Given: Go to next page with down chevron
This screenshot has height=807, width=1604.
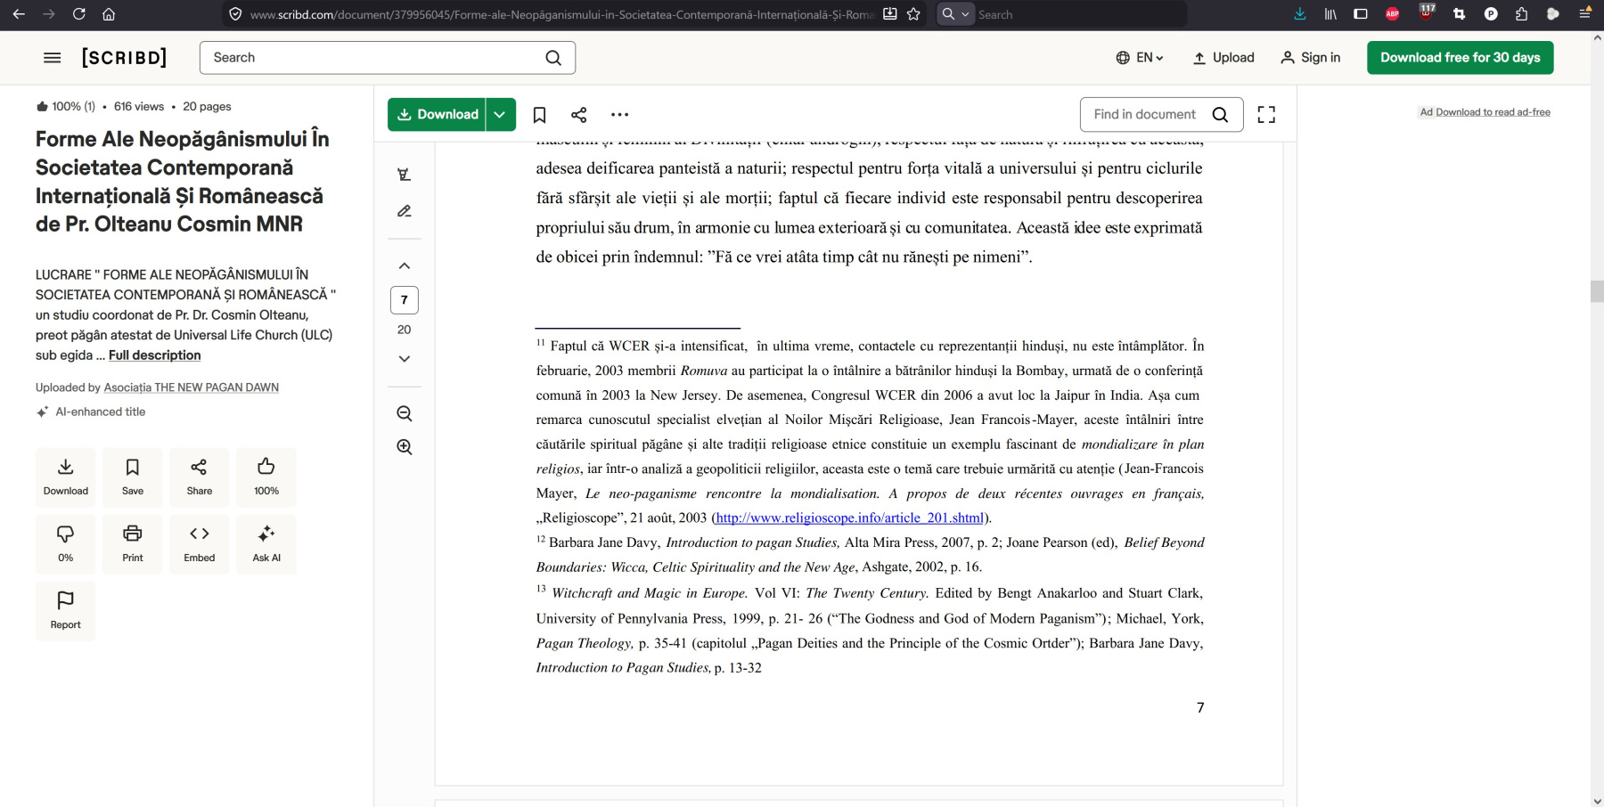Looking at the screenshot, I should [x=405, y=359].
